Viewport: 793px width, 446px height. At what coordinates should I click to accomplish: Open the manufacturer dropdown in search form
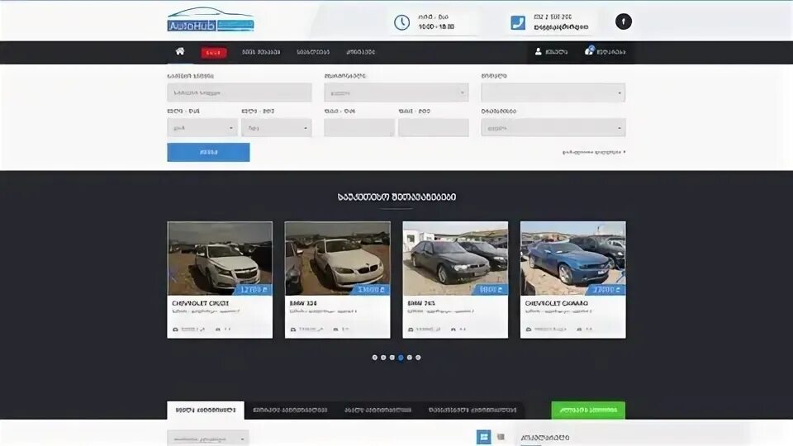point(396,93)
